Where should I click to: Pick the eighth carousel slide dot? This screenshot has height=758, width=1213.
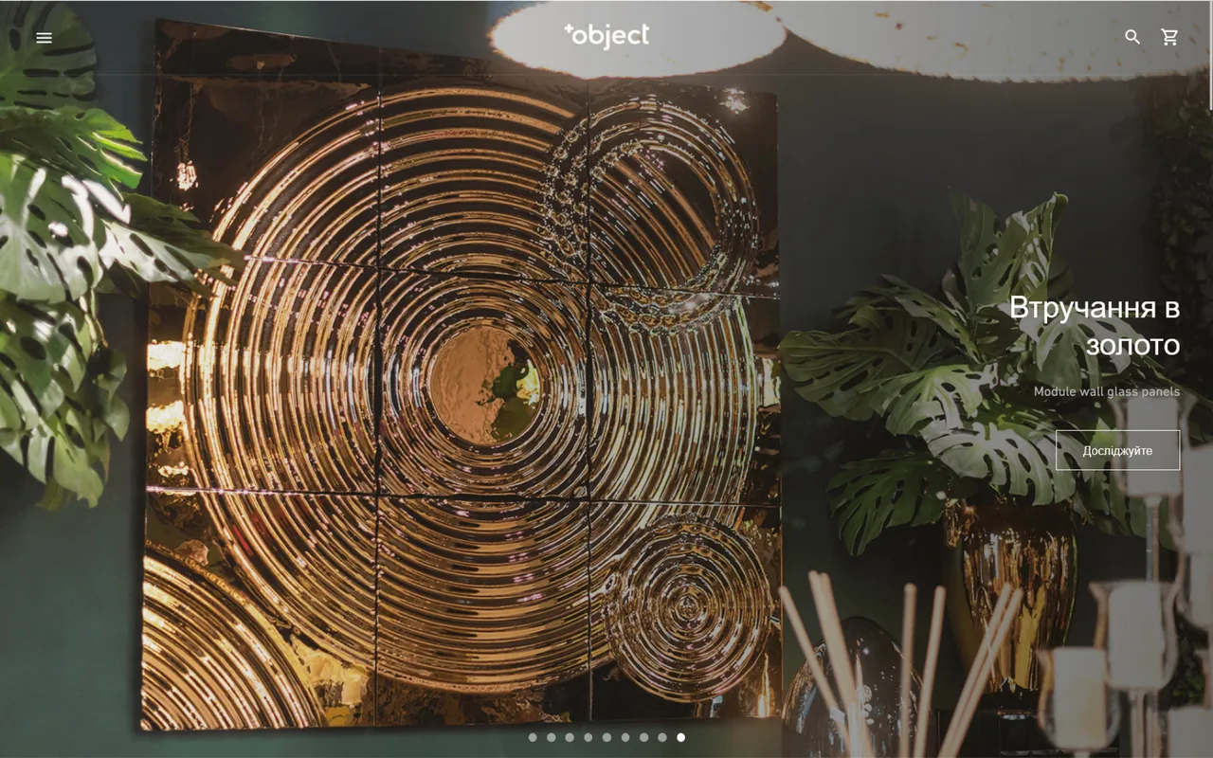662,737
